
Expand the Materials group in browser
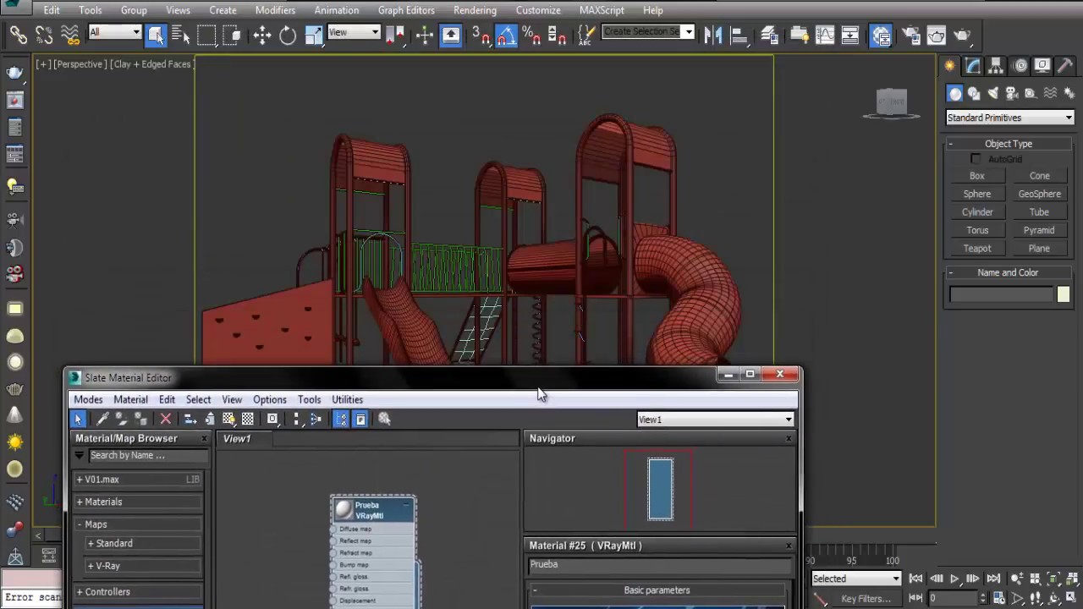pyautogui.click(x=138, y=502)
